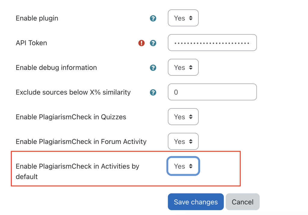Viewport: 308px width, 215px height.
Task: Click the Enable plugin label text
Action: click(37, 18)
